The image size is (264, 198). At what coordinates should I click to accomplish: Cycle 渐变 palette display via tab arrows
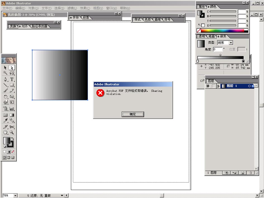tap(218, 36)
